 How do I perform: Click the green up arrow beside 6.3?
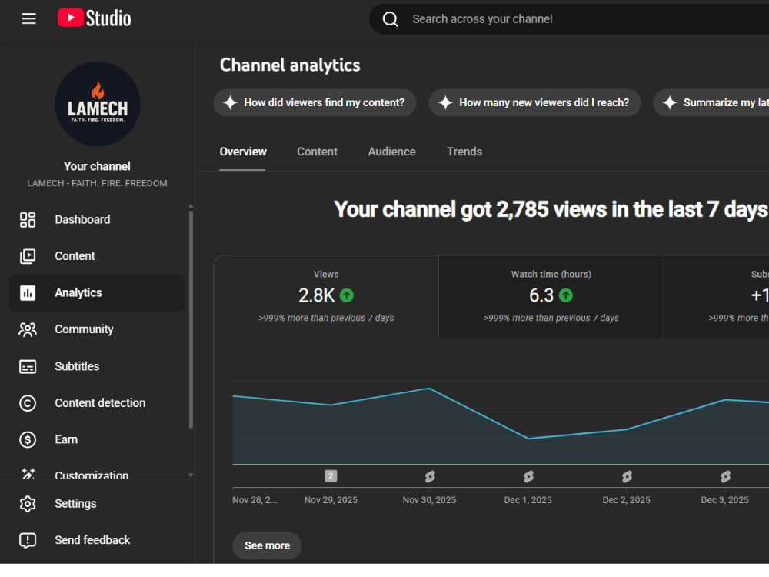(566, 295)
